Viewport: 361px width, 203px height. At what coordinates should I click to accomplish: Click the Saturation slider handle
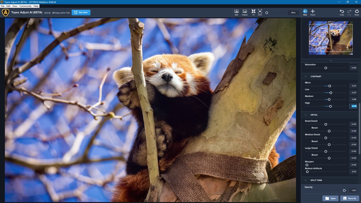[326, 68]
